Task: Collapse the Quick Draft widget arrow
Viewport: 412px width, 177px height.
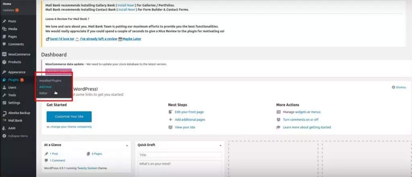Action: tap(220, 145)
